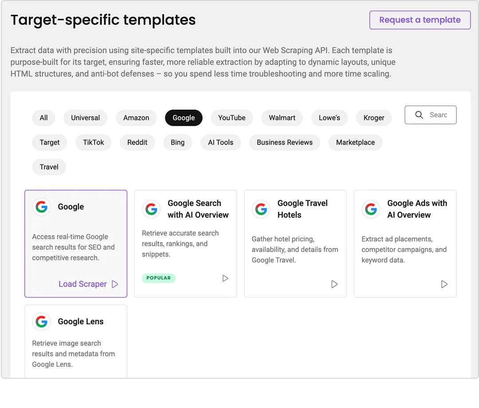Choose the Lowe's filter chip
Viewport: 479px width, 408px height.
point(329,118)
